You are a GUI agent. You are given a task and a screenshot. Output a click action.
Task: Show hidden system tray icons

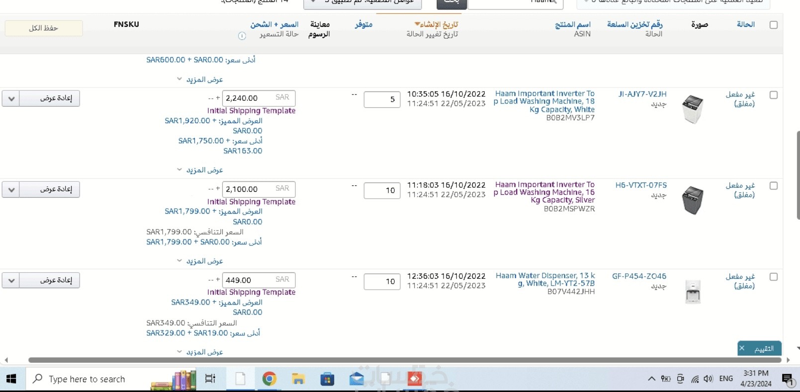tap(651, 379)
